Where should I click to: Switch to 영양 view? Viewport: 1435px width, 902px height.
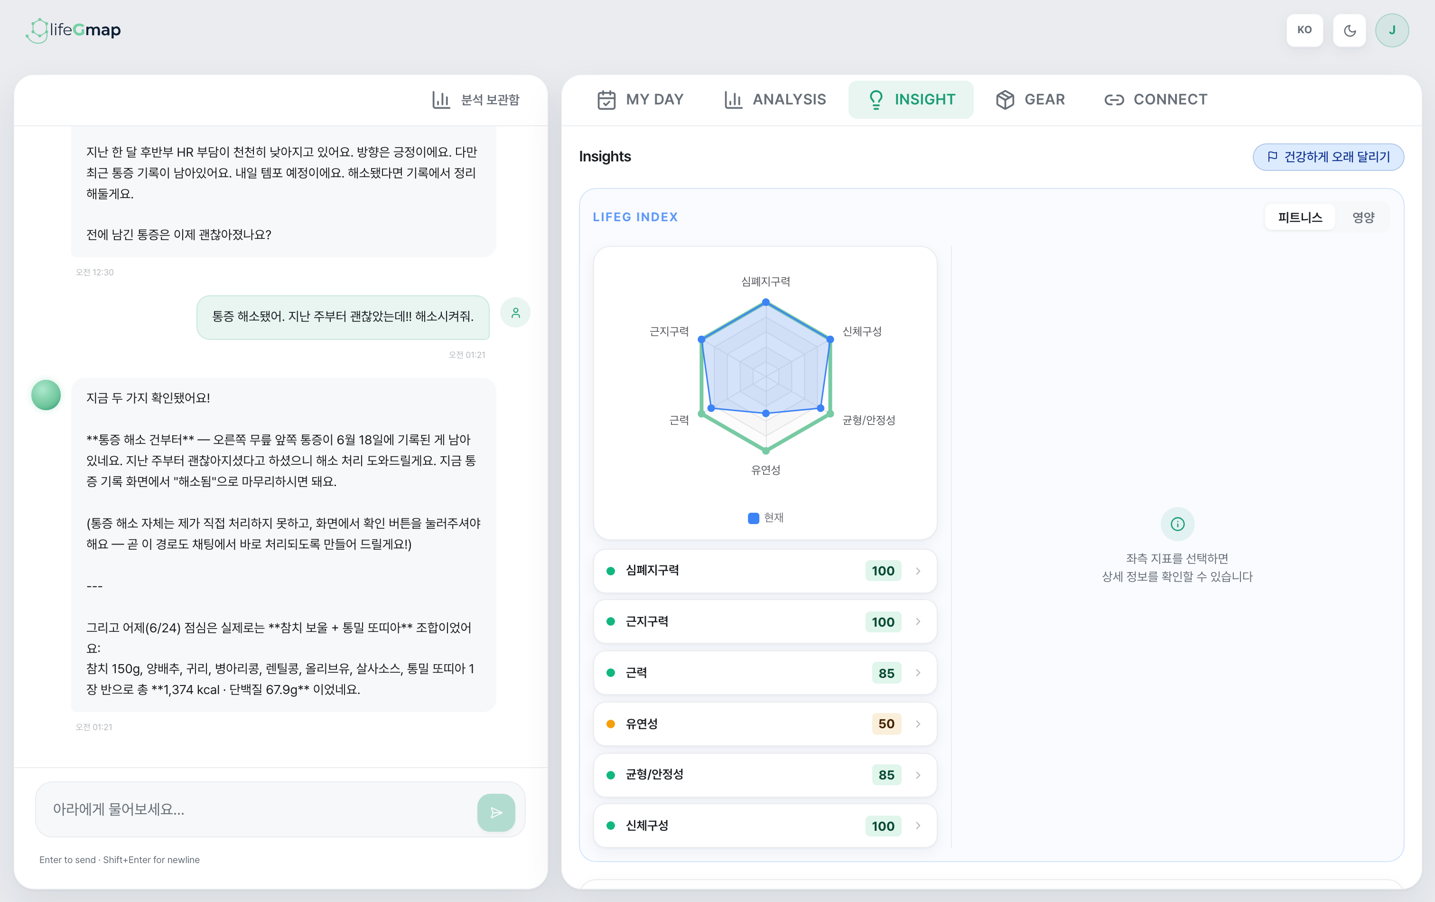(1363, 217)
